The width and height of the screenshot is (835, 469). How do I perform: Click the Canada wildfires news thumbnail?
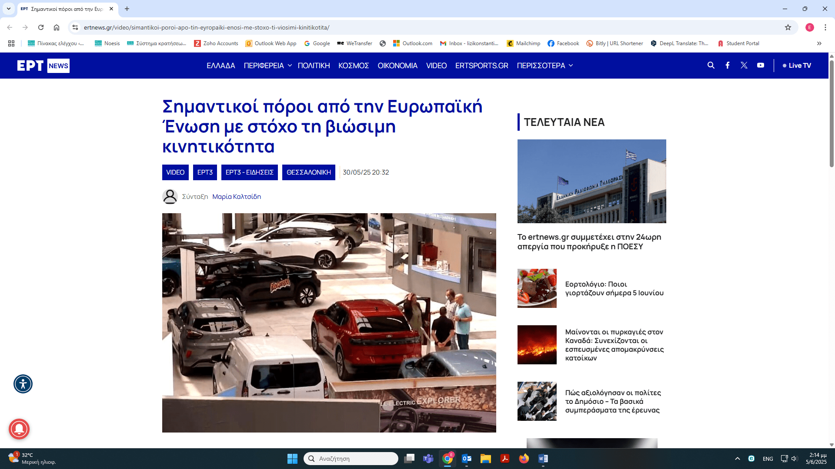coord(537,345)
